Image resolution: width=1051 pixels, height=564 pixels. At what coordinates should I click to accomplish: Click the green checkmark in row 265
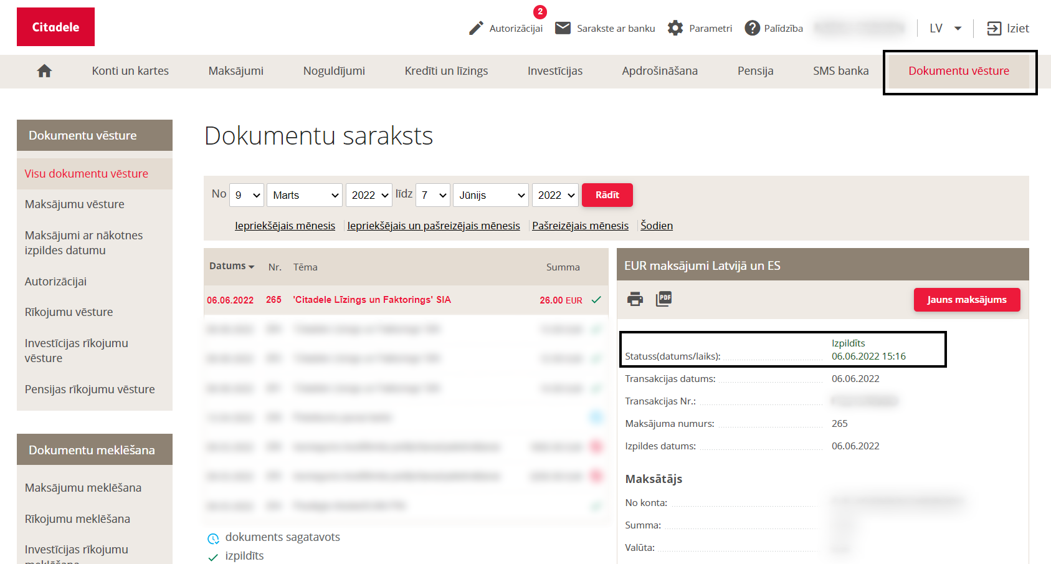[596, 300]
